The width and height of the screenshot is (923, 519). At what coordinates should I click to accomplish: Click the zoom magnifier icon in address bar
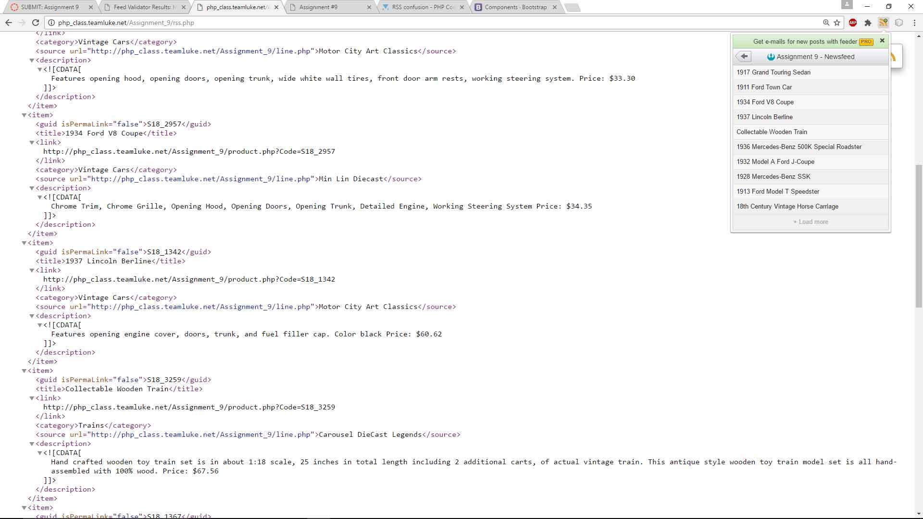tap(826, 23)
